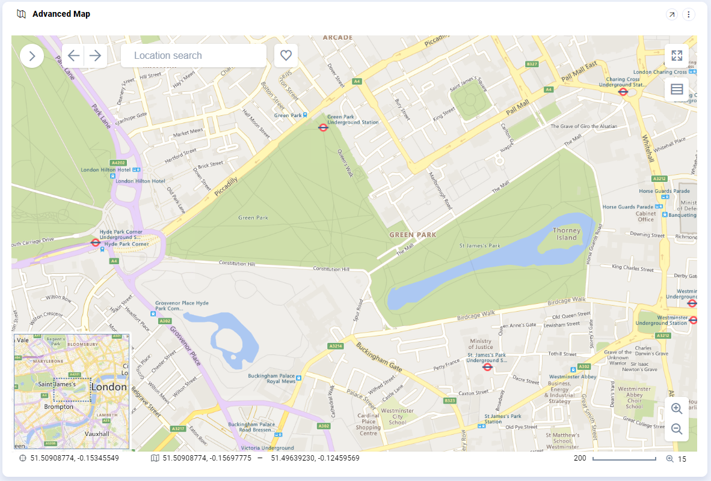Zoom in on the map

tap(677, 408)
